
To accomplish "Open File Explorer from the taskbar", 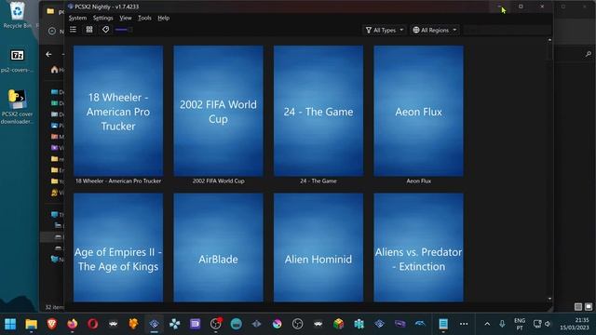I will click(x=31, y=324).
